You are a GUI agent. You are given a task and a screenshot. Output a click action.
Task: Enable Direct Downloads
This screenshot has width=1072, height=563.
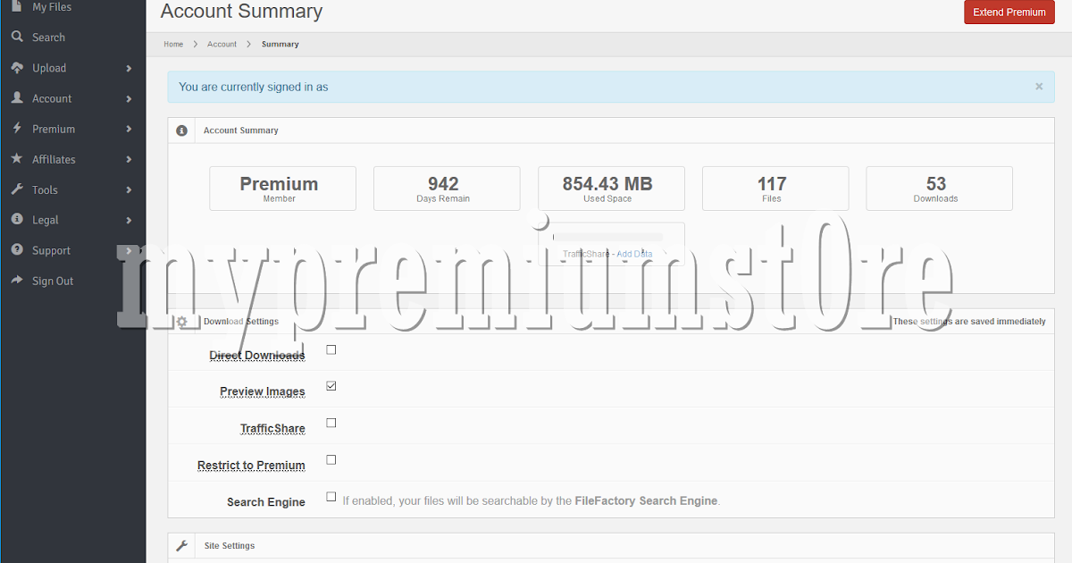(x=331, y=349)
